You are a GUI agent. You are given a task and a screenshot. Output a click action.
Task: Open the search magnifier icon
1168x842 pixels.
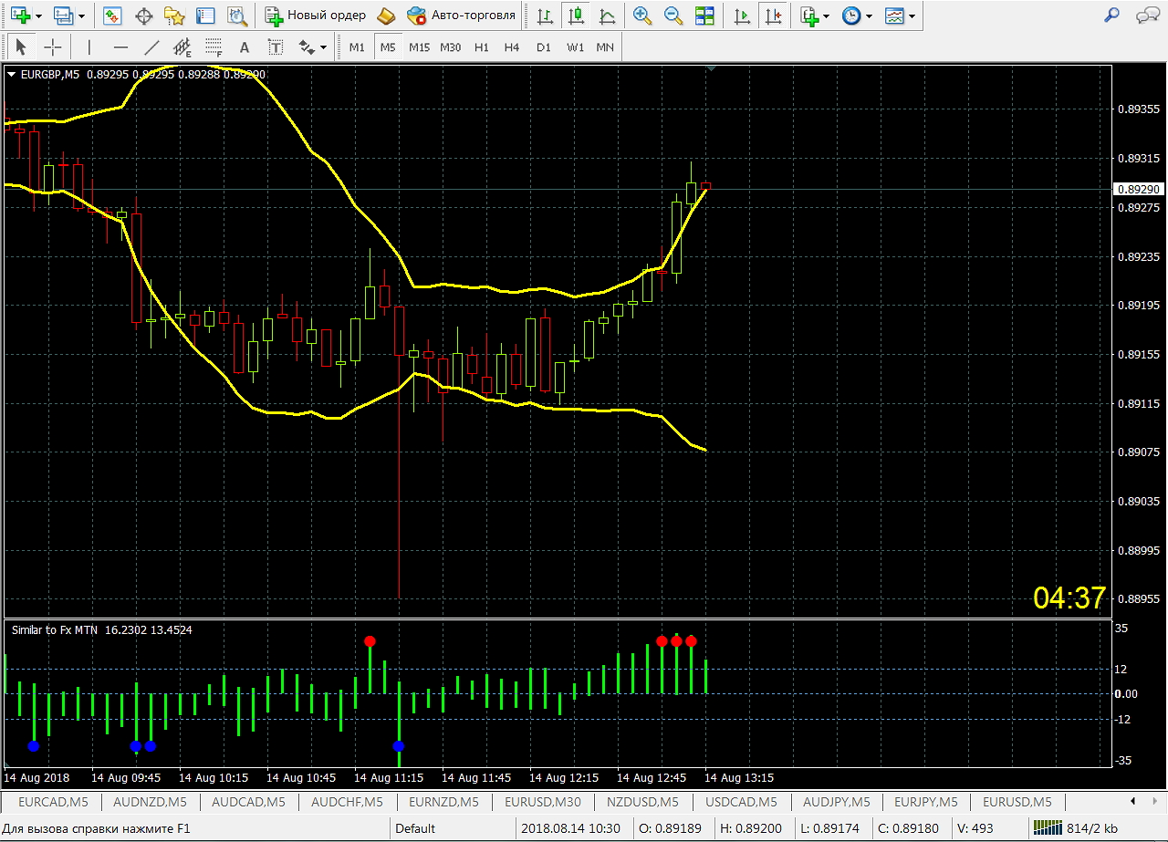click(x=1111, y=16)
